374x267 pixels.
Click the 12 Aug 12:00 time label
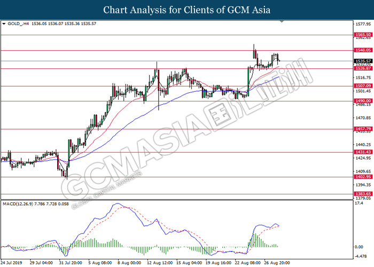tap(160, 263)
